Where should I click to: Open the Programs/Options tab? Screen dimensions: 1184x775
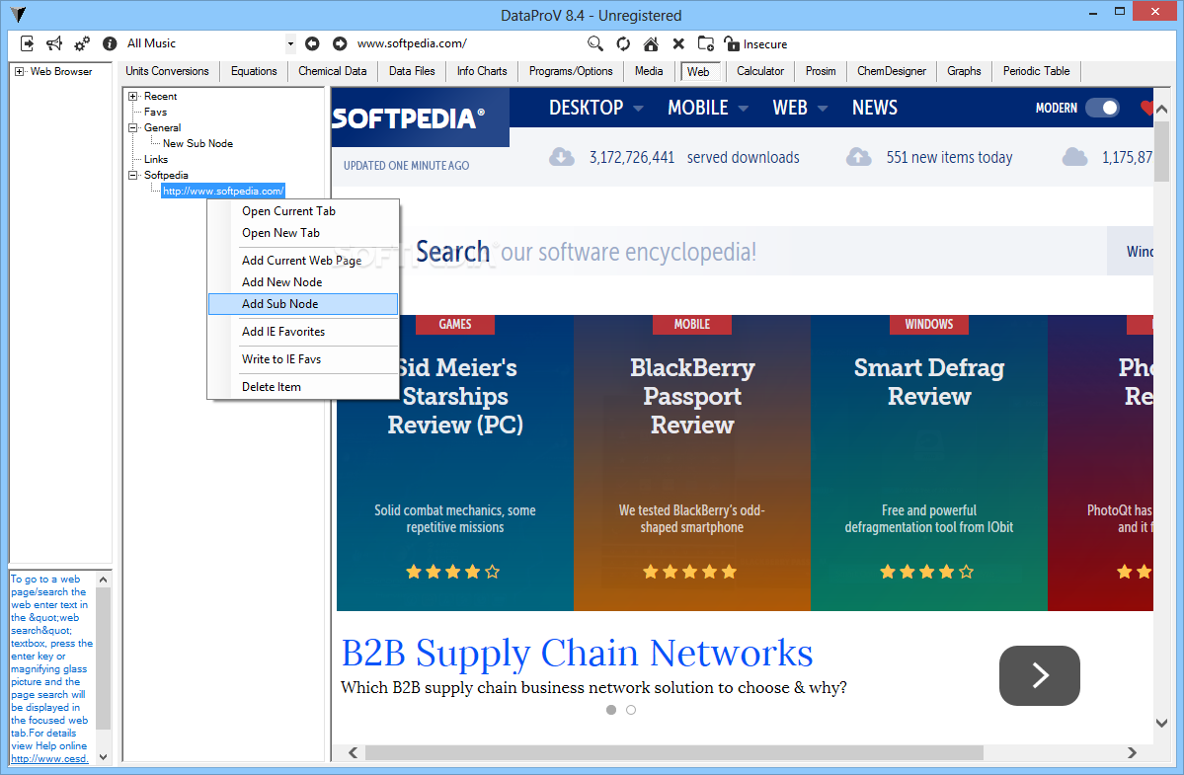(x=571, y=71)
